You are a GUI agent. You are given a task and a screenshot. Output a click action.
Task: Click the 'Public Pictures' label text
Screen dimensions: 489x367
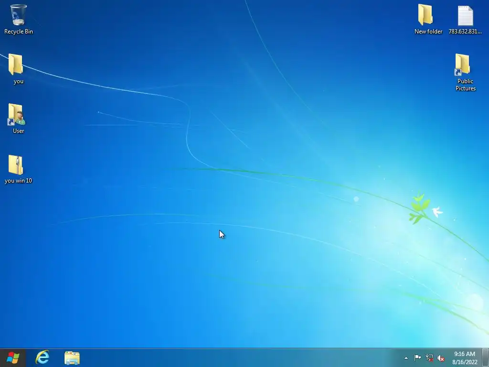(x=465, y=85)
